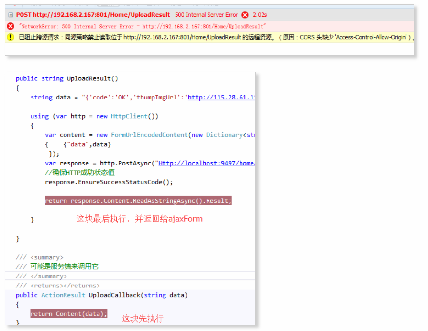Click the UploadResult() method name
This screenshot has width=428, height=331.
[x=92, y=78]
